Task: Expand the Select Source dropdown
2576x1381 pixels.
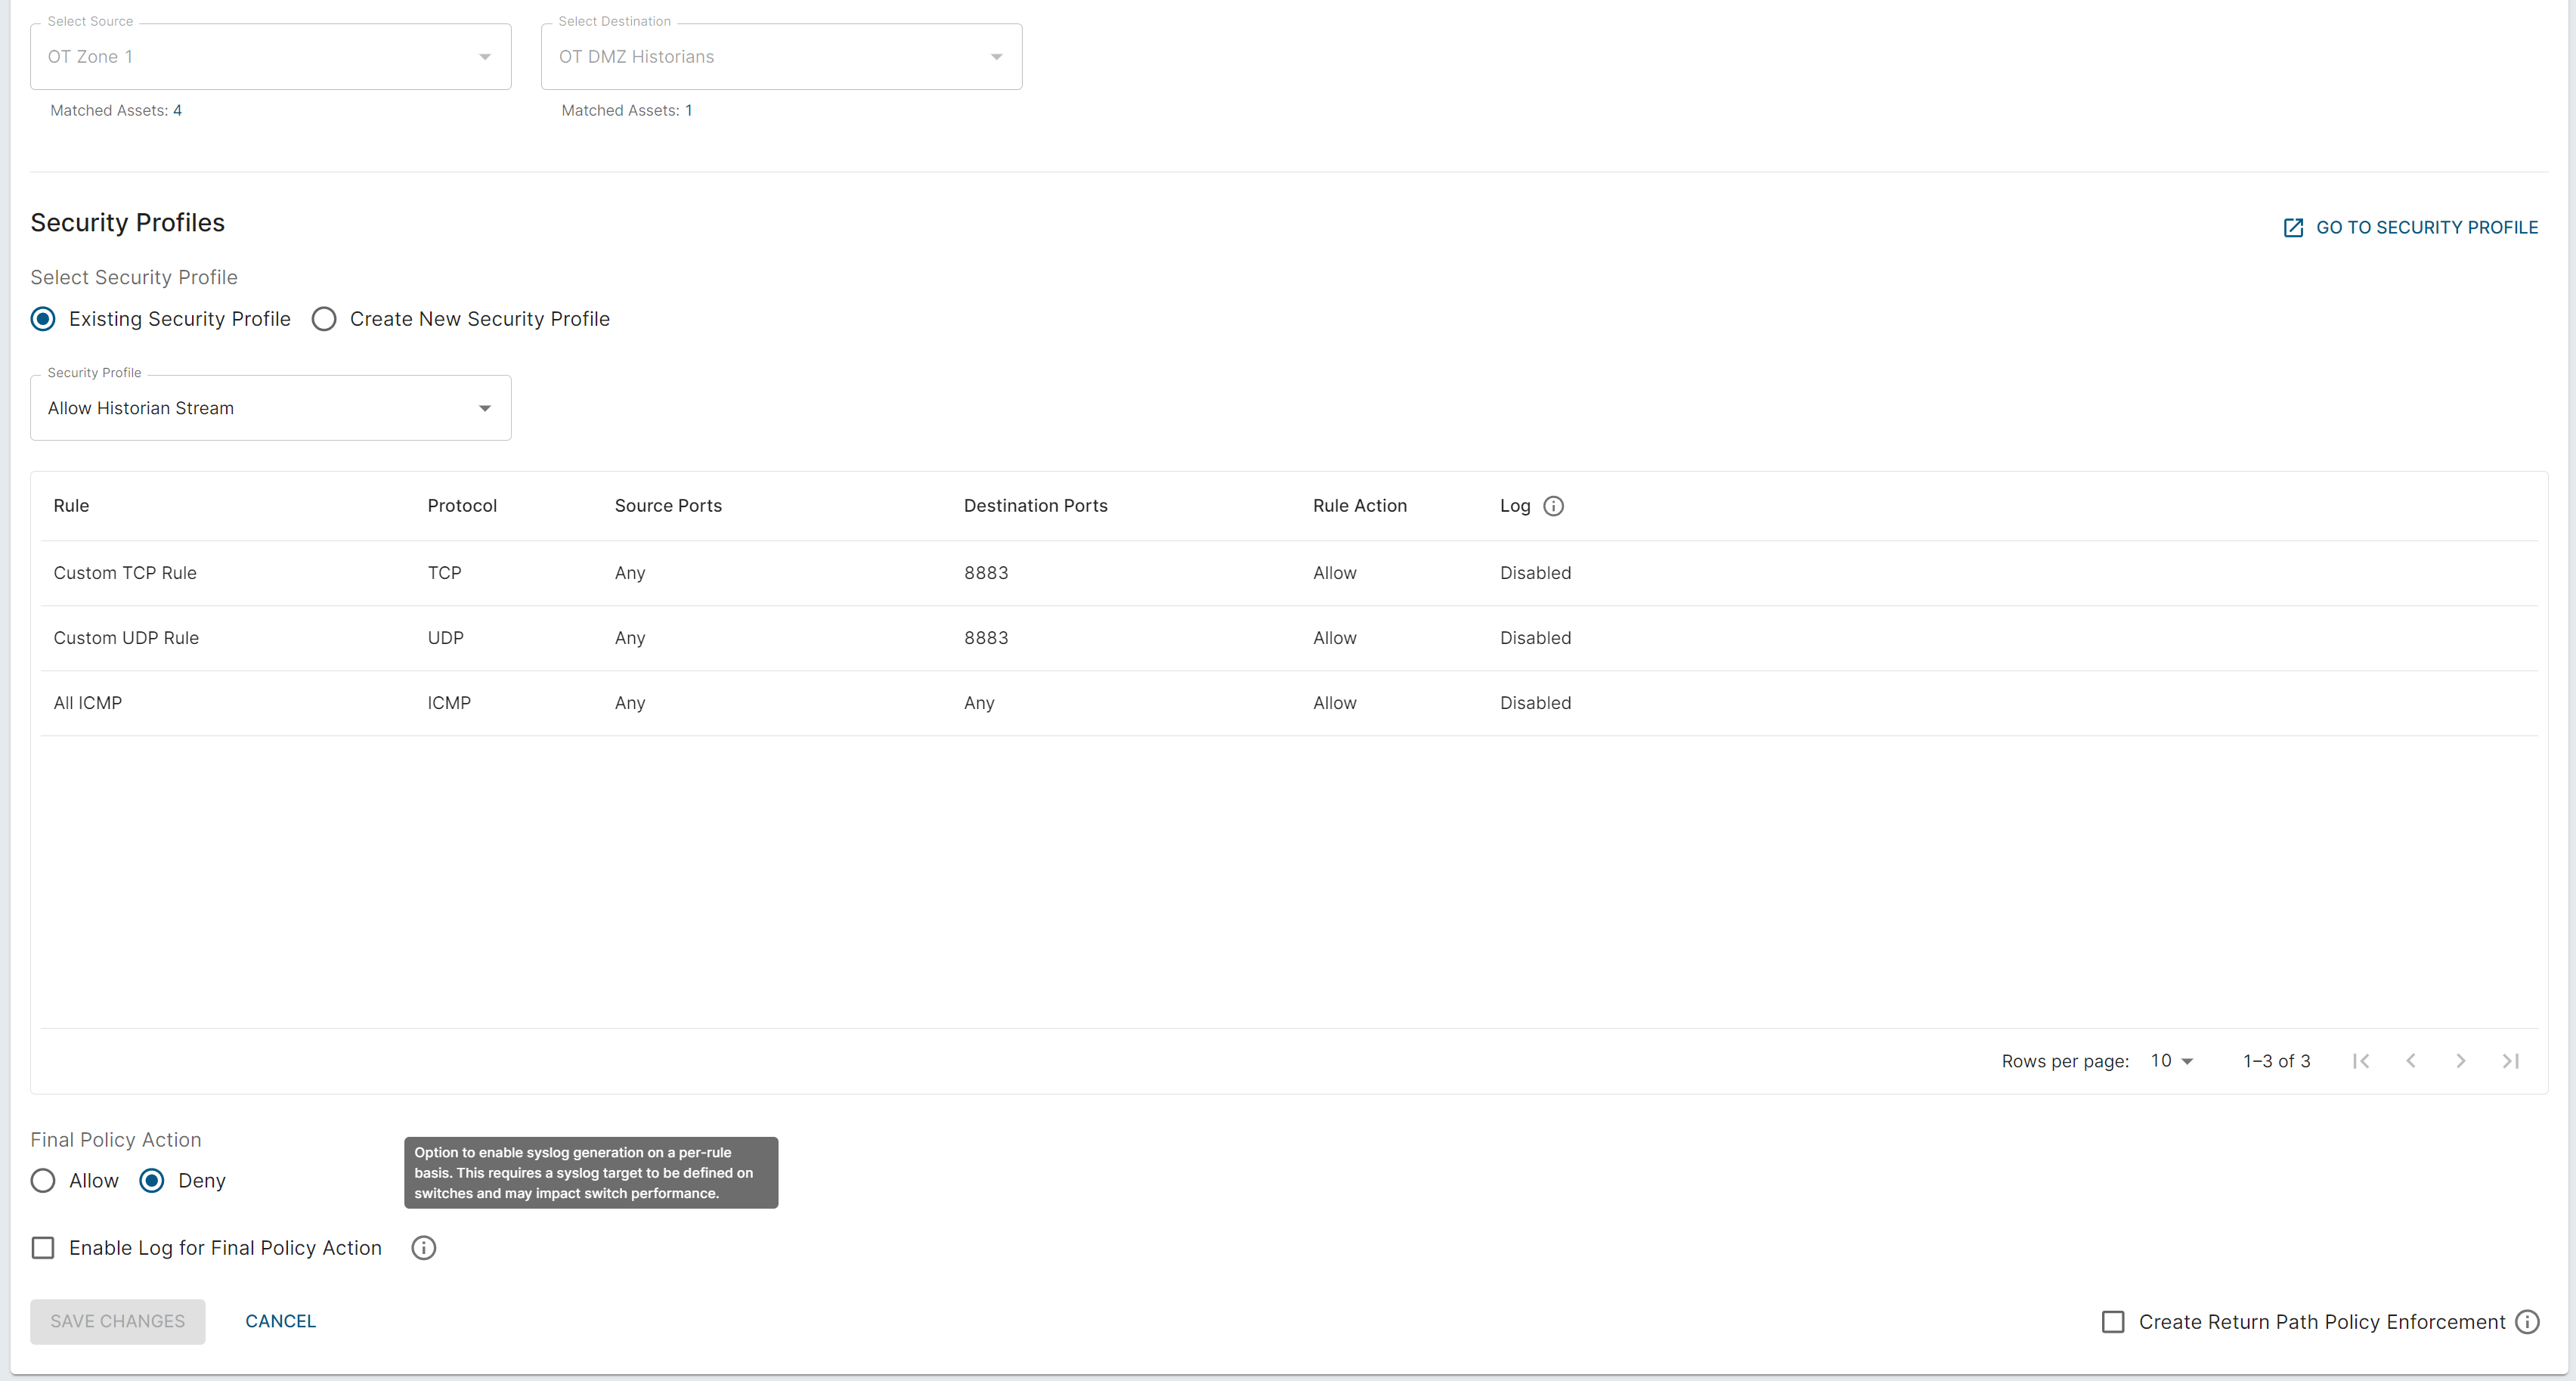Action: [x=270, y=57]
